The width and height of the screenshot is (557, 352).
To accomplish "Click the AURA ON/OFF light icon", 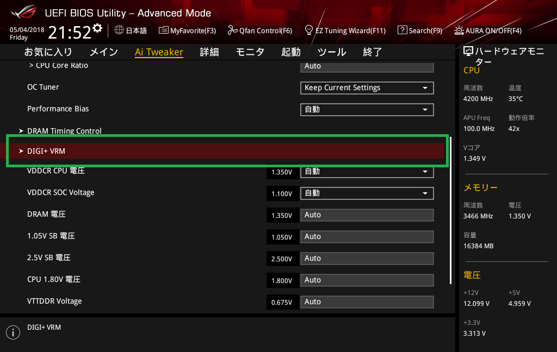I will click(459, 30).
